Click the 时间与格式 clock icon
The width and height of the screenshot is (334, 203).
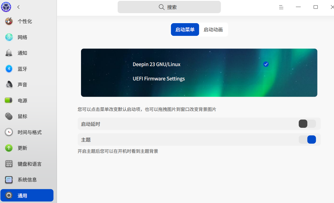(x=9, y=132)
